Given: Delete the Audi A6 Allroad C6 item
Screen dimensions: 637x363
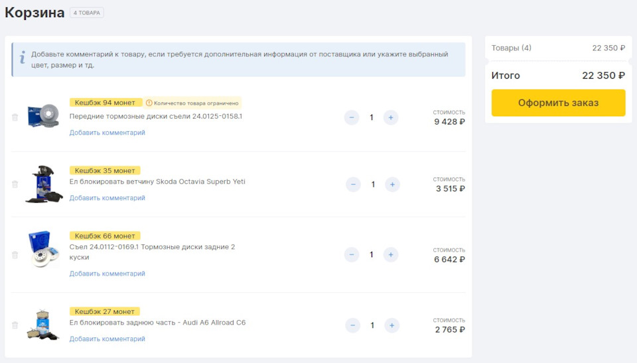Looking at the screenshot, I should tap(15, 325).
